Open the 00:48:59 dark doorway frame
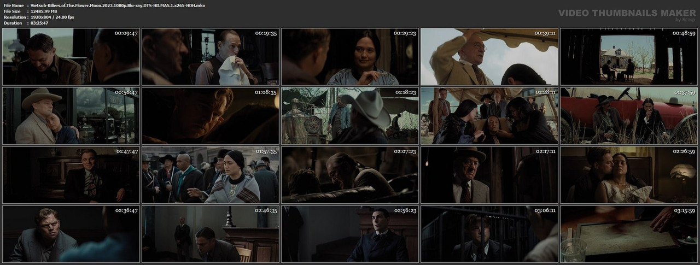This screenshot has height=265, width=700. tap(629, 57)
